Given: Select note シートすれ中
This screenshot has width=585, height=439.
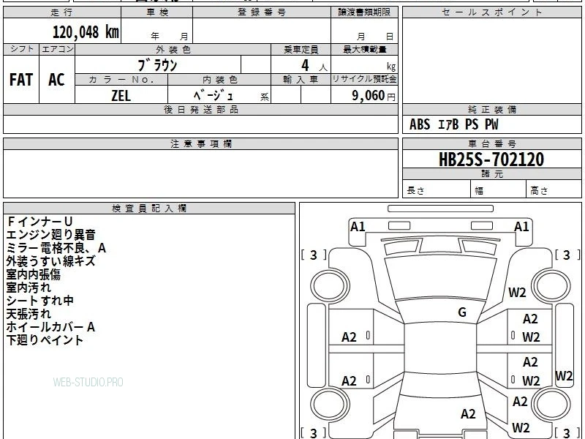Looking at the screenshot, I should [39, 301].
